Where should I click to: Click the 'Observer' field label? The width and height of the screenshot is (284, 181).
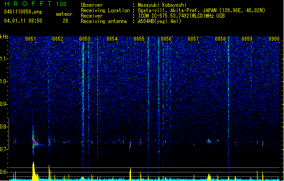tap(92, 5)
